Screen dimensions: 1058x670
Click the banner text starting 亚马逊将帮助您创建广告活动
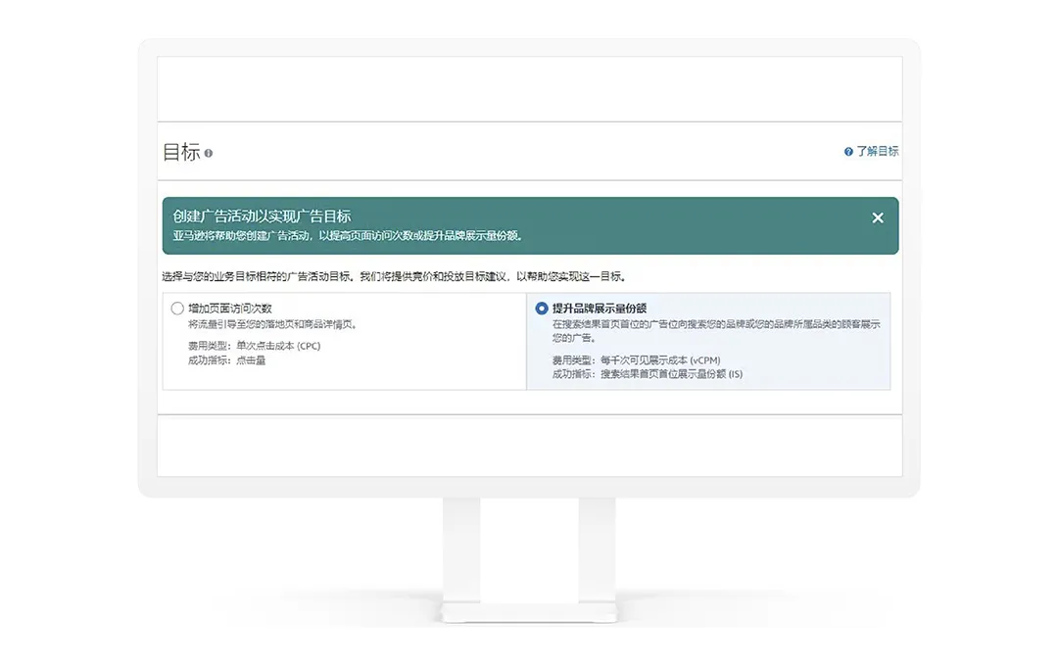(x=348, y=235)
